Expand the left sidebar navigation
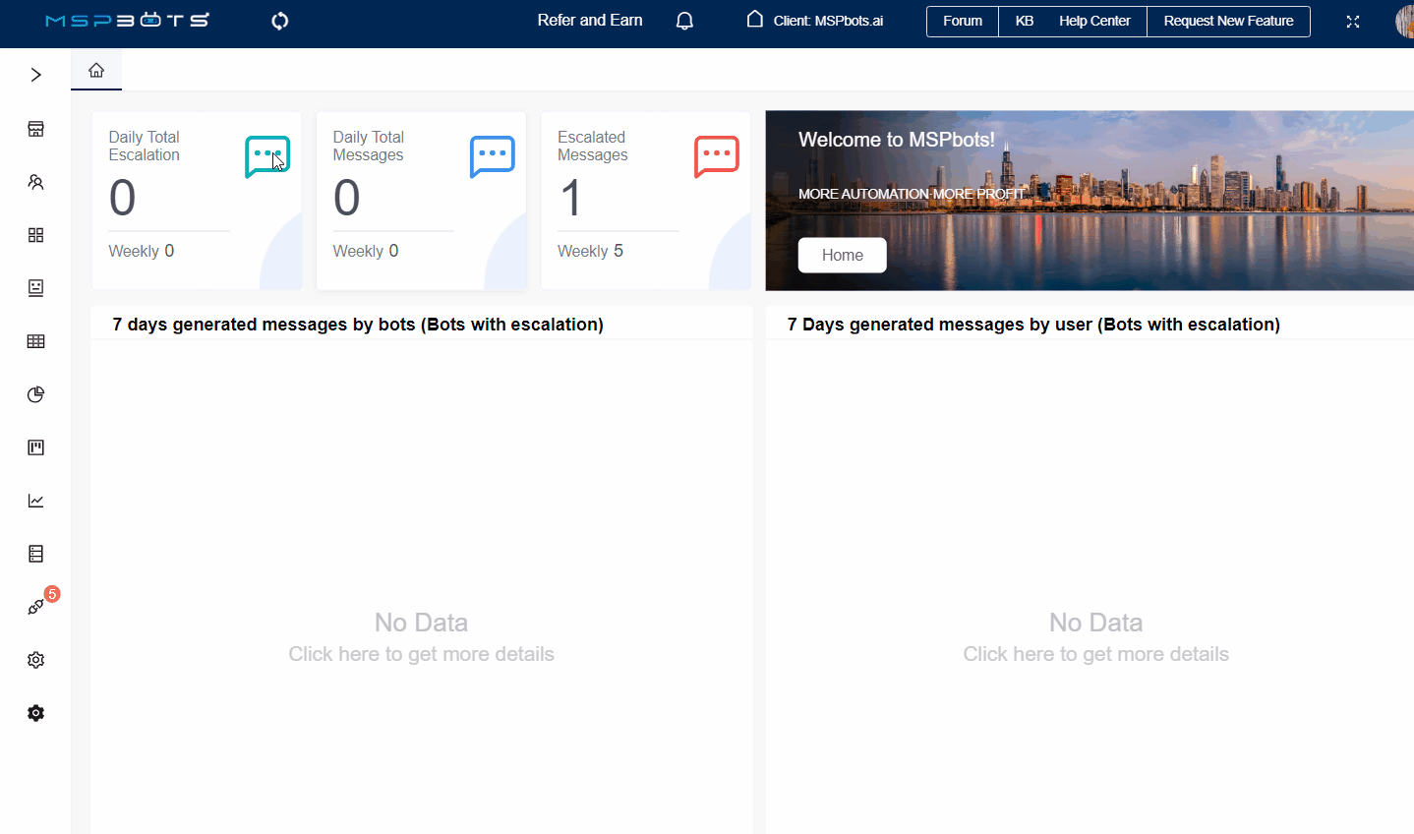This screenshot has width=1414, height=834. point(36,75)
